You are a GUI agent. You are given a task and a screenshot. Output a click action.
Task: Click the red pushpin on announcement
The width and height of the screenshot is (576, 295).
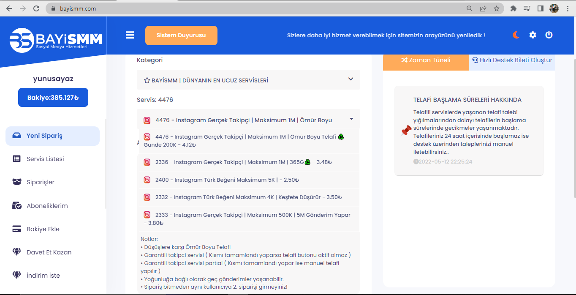point(406,131)
